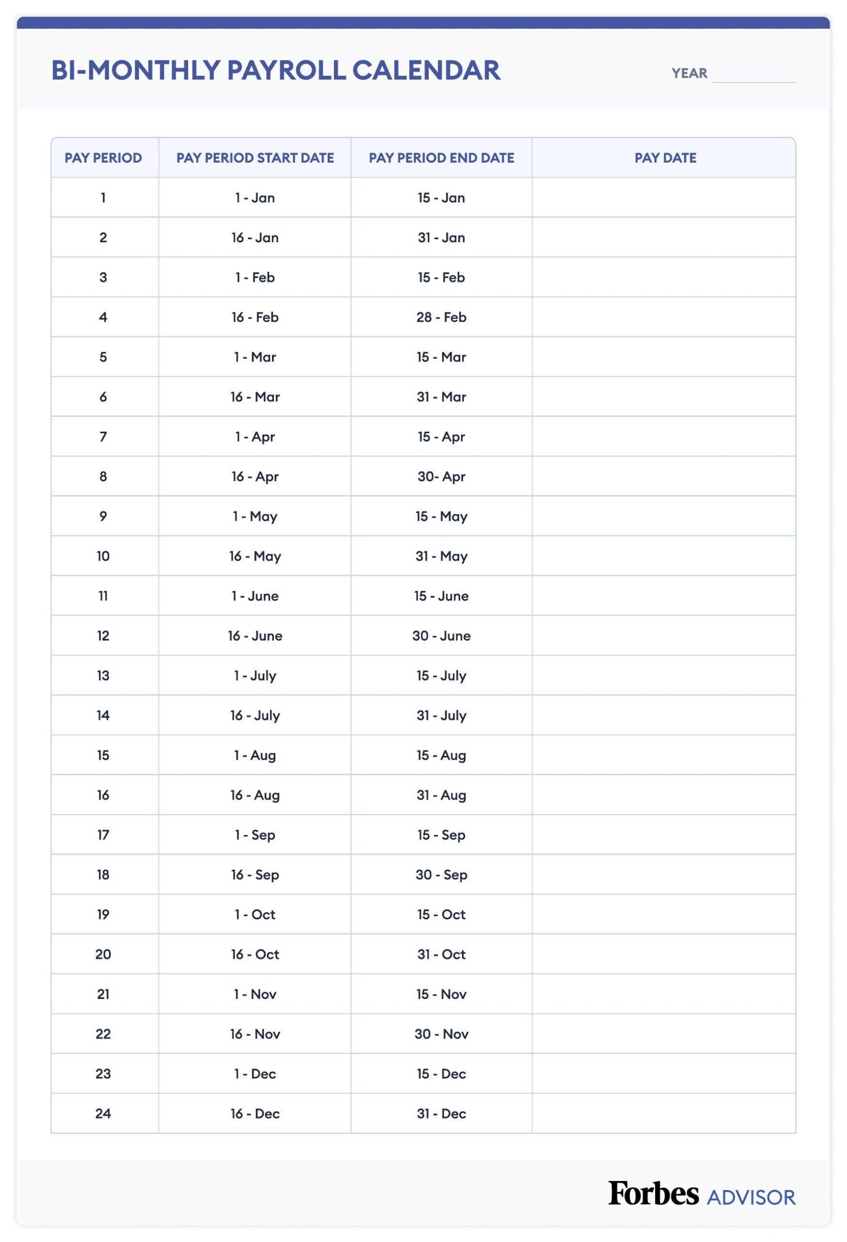Click pay period number 12
The image size is (847, 1242).
coord(103,636)
